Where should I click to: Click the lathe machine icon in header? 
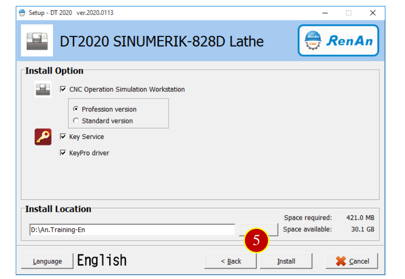click(37, 40)
